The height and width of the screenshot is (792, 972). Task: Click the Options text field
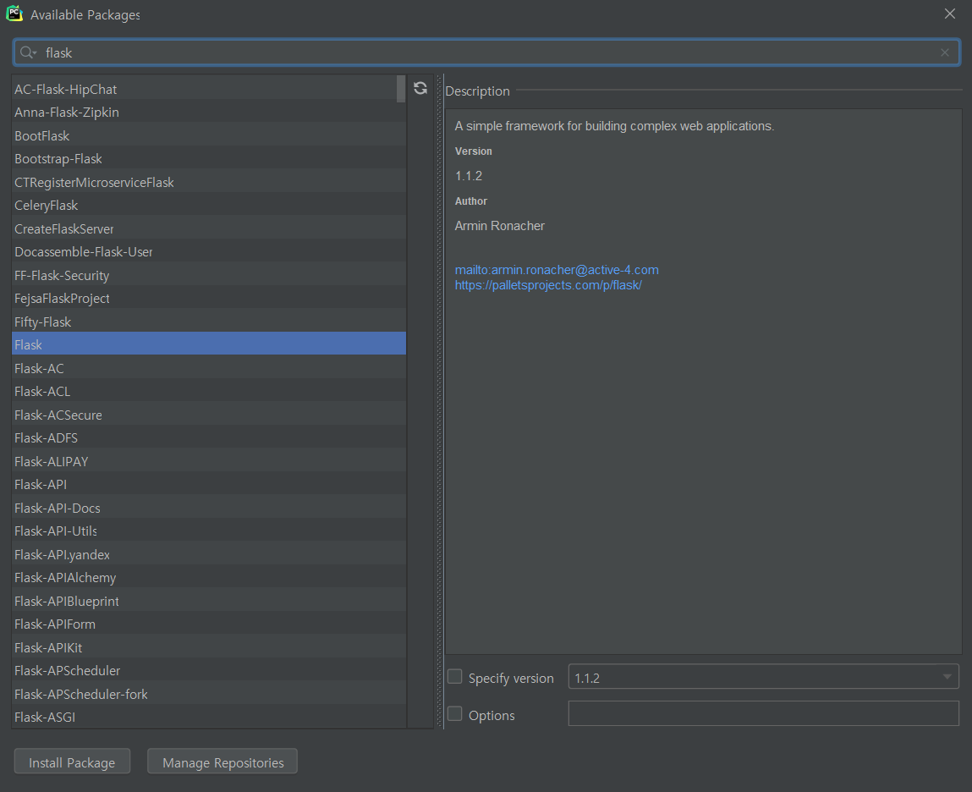pos(763,713)
